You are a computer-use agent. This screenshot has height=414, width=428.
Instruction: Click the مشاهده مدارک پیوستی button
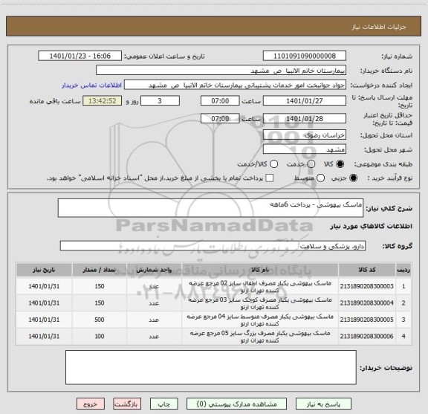coord(236,404)
